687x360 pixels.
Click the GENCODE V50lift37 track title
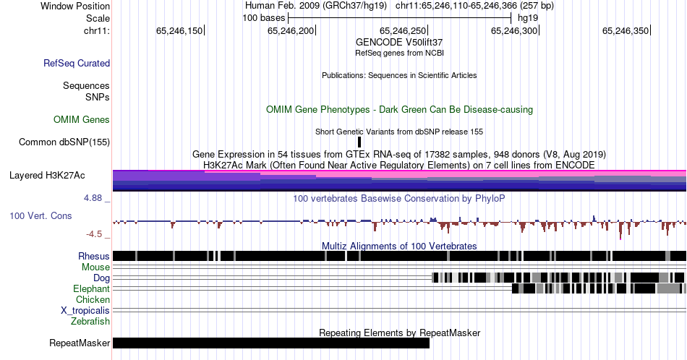click(x=399, y=43)
